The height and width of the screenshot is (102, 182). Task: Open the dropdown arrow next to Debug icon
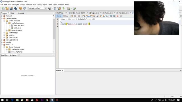[71, 8]
